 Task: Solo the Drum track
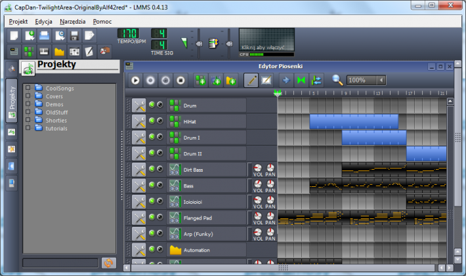pyautogui.click(x=160, y=105)
